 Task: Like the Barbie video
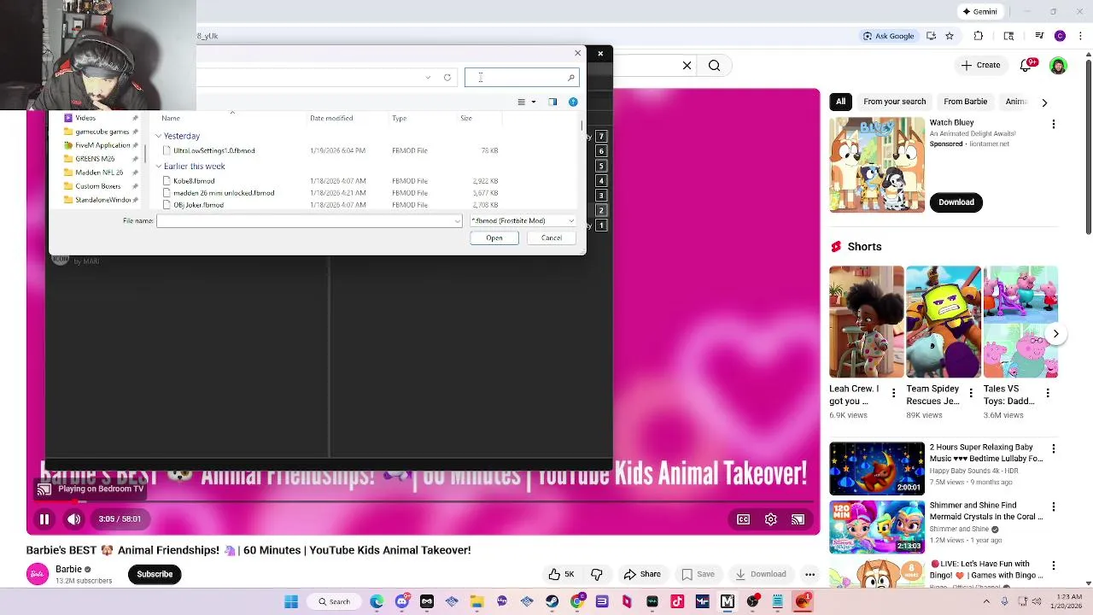(561, 574)
